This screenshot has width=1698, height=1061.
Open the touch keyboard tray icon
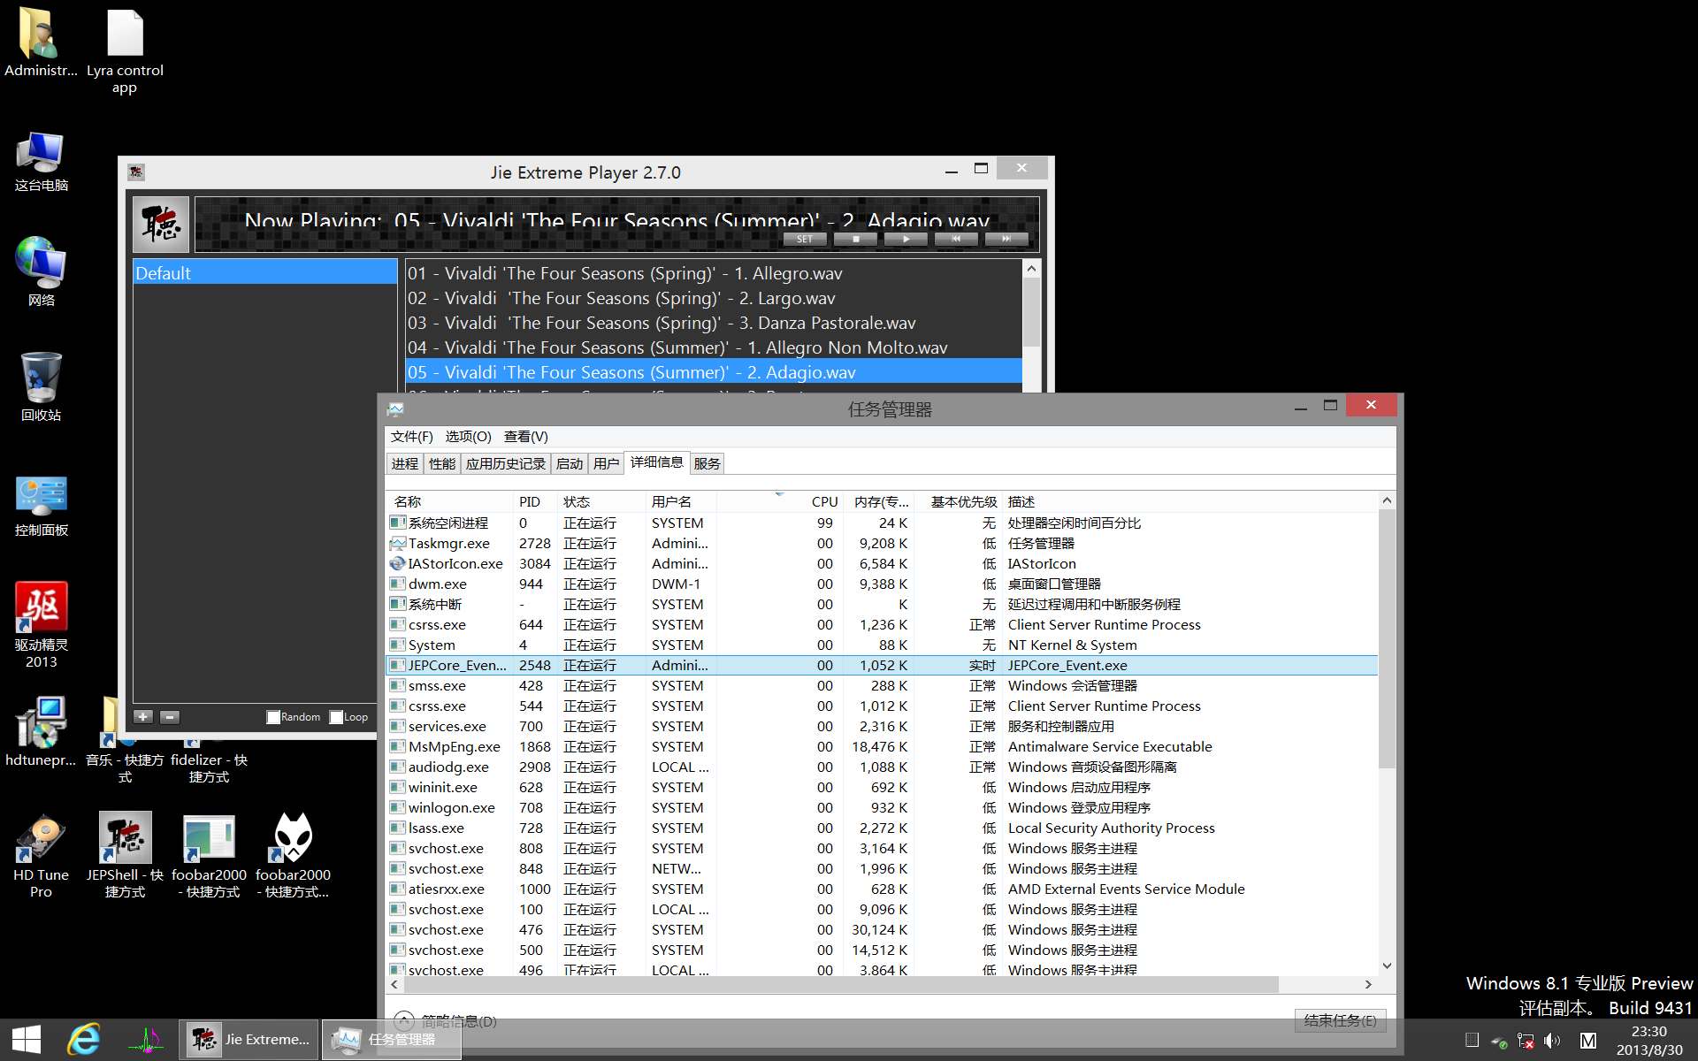click(1472, 1040)
